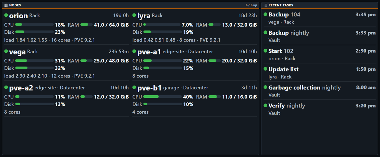Click pve-a1 'edge-site · Datacenter' label
The height and width of the screenshot is (157, 380).
click(x=188, y=51)
